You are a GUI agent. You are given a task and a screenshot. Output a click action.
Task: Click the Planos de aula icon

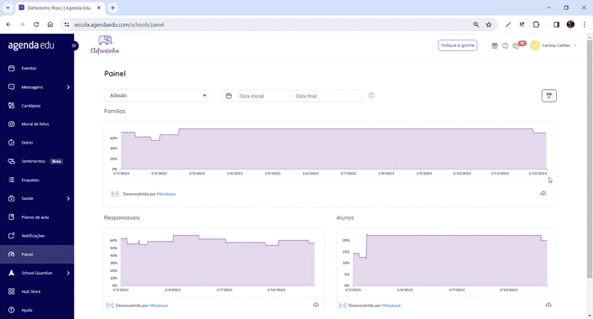coord(12,217)
